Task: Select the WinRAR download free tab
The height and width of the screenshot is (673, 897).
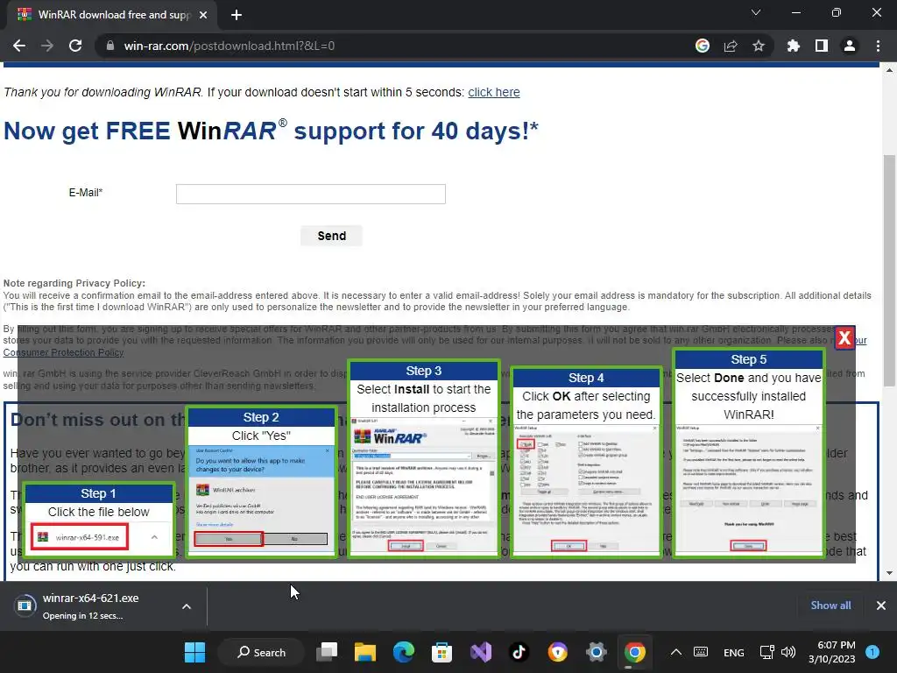Action: [112, 15]
